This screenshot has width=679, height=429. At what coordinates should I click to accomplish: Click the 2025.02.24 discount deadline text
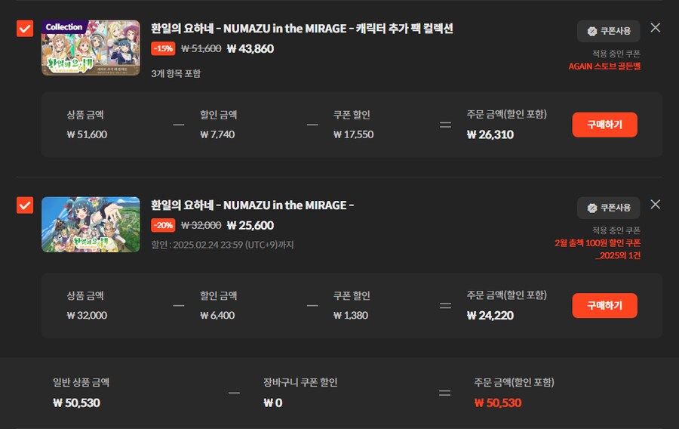(x=223, y=245)
